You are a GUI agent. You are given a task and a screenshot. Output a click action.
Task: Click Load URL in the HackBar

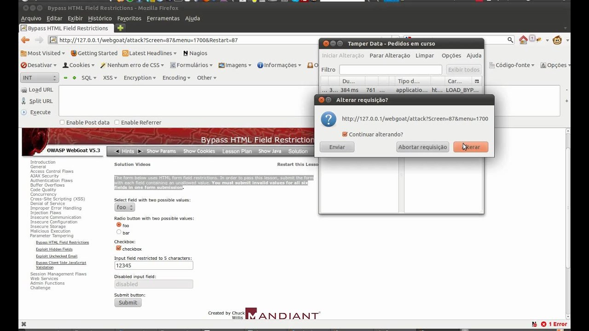click(x=37, y=90)
